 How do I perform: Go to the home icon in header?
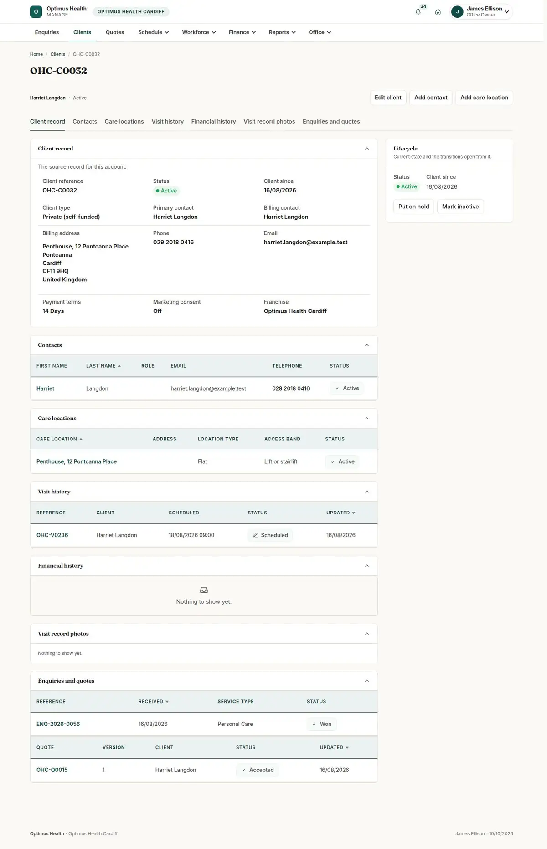tap(438, 12)
